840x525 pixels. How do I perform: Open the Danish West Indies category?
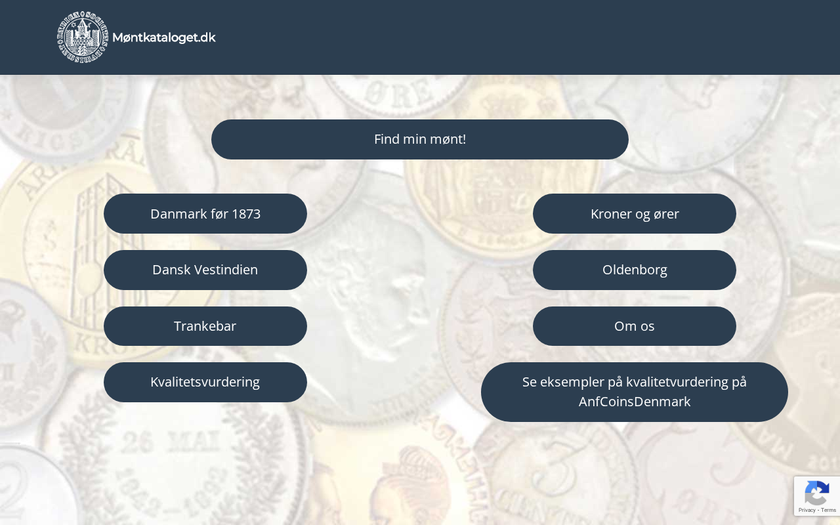point(205,270)
